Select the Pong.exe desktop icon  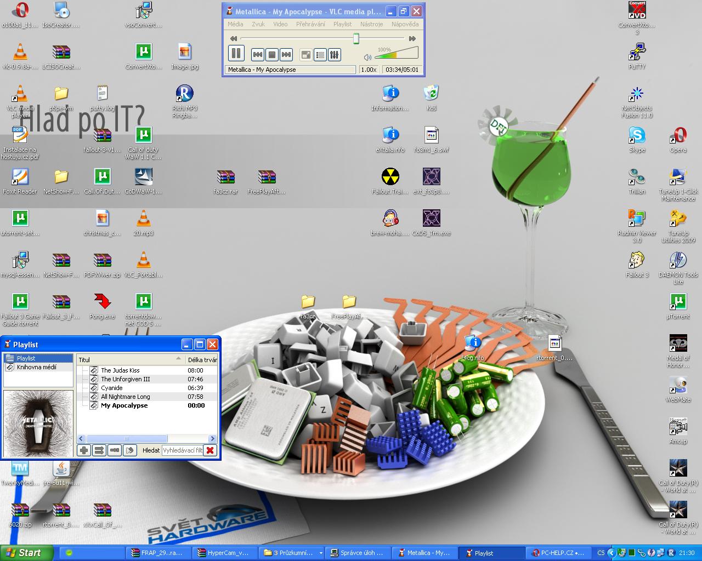tap(103, 306)
